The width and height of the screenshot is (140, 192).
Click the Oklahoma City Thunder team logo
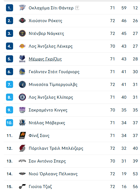click(22, 8)
